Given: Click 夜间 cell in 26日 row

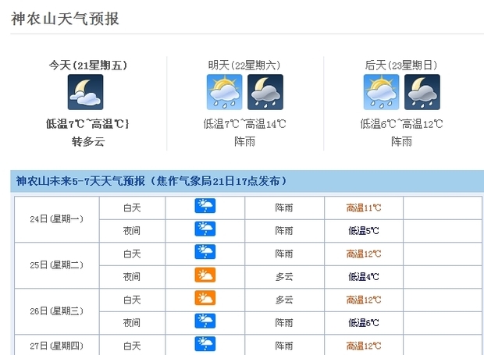Looking at the screenshot, I should point(132,323).
